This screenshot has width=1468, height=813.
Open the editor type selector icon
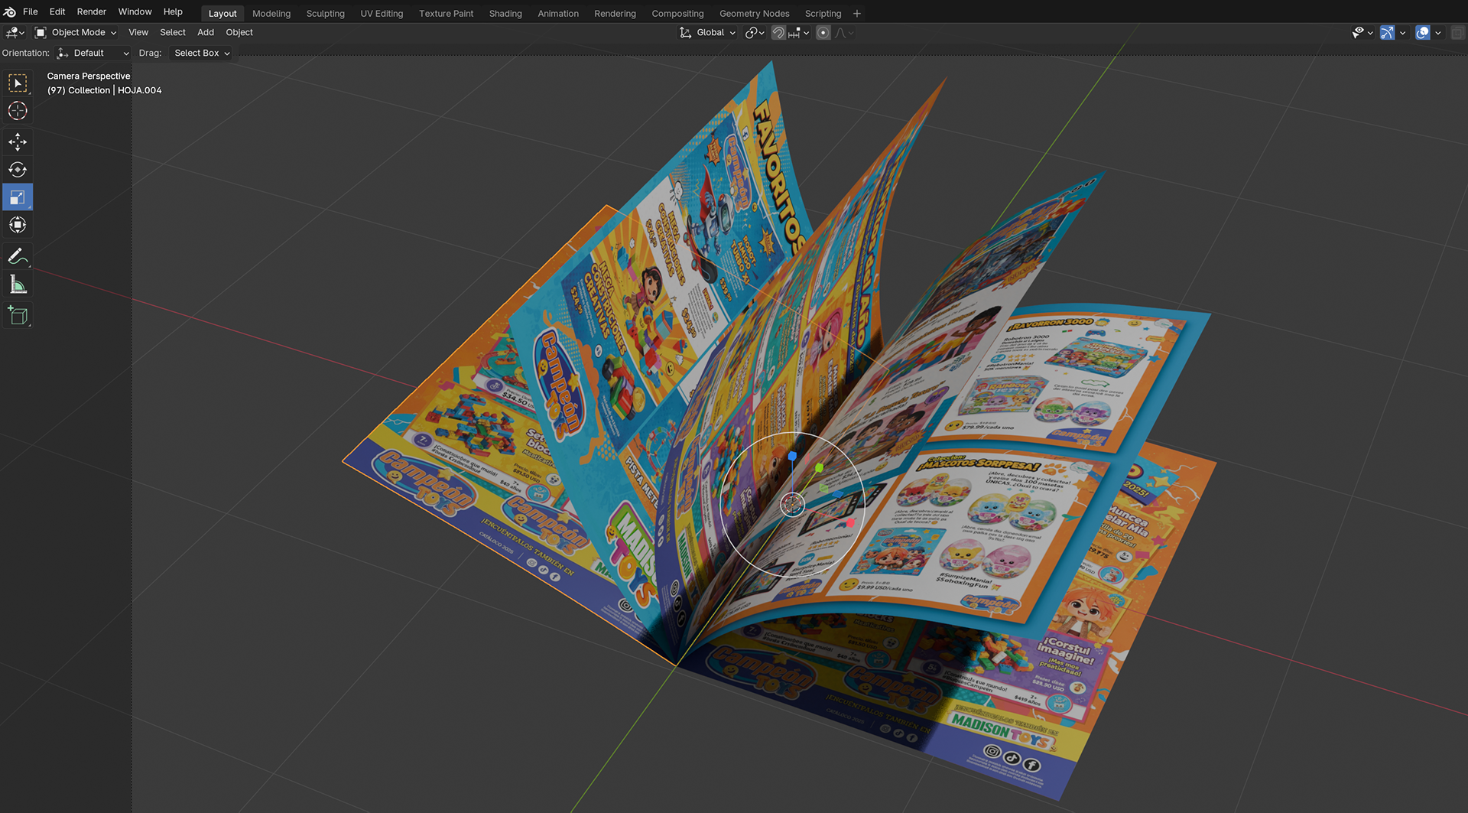tap(15, 33)
